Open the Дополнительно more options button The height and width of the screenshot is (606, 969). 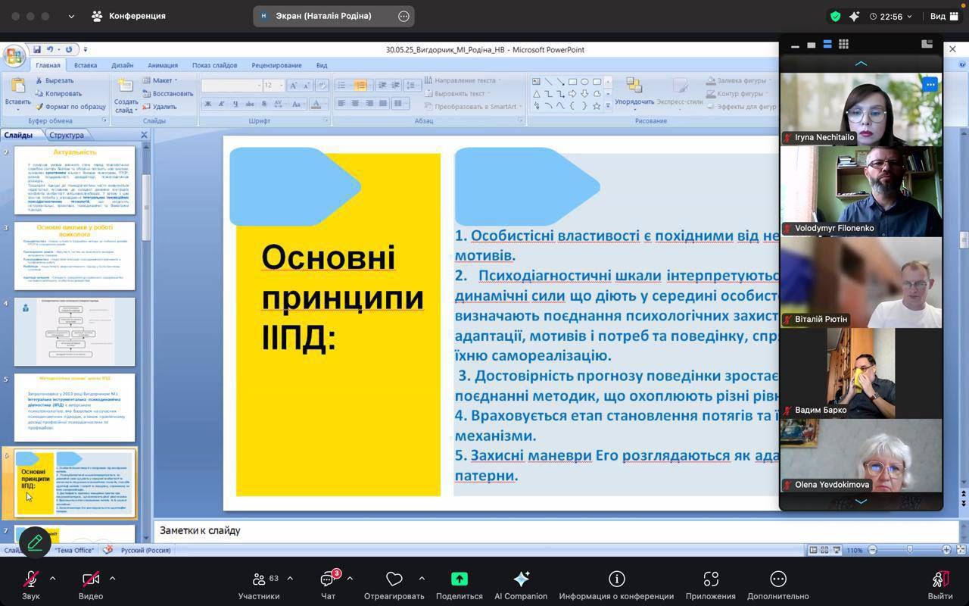[x=777, y=579]
